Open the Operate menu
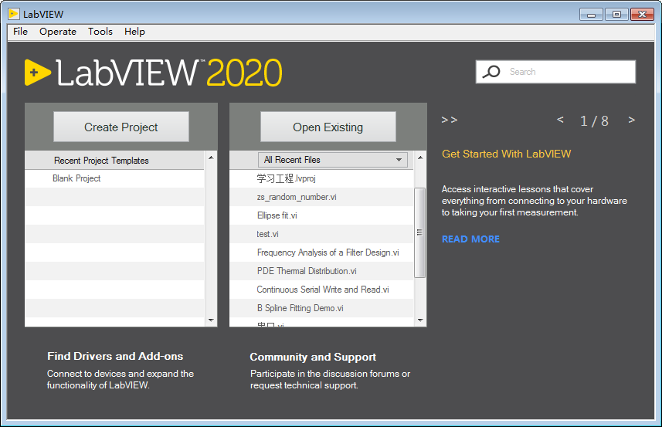 pyautogui.click(x=58, y=32)
